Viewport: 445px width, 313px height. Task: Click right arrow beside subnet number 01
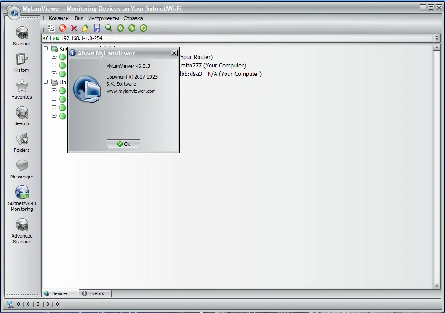pos(54,38)
